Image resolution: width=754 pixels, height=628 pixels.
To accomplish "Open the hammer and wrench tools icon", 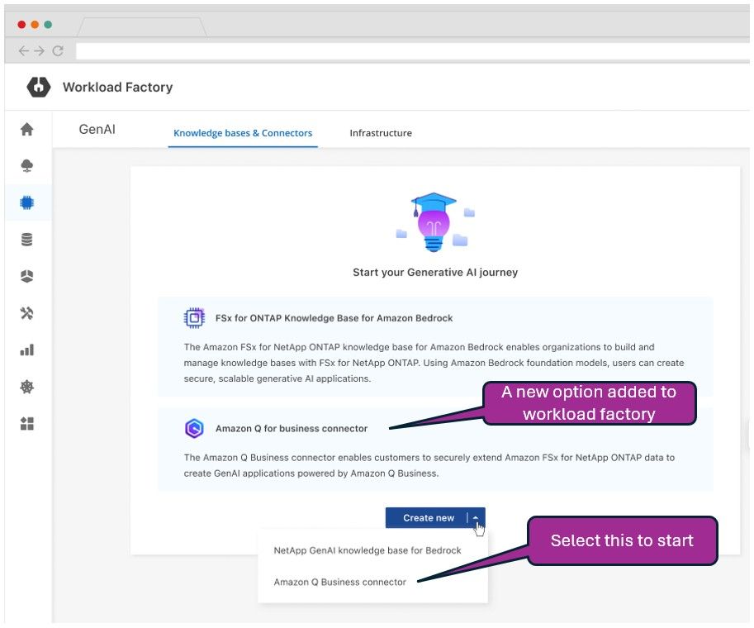I will (x=27, y=313).
